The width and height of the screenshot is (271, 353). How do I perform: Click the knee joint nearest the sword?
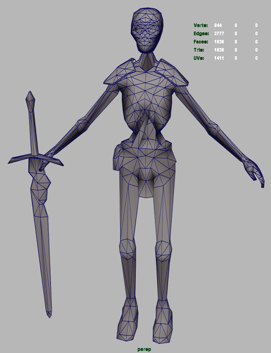127,248
